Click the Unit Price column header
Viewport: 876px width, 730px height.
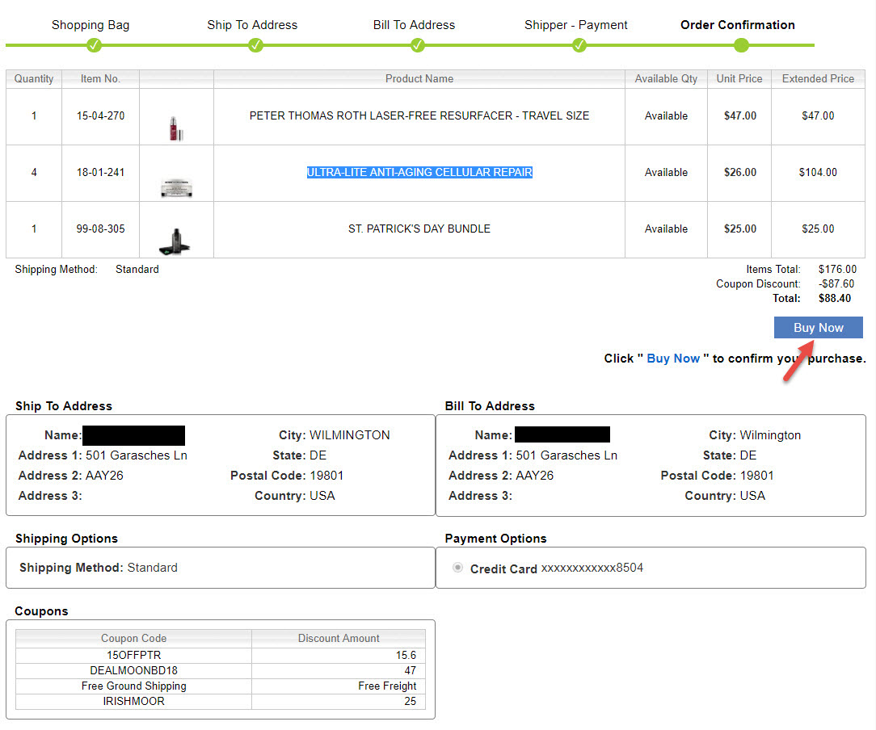739,78
